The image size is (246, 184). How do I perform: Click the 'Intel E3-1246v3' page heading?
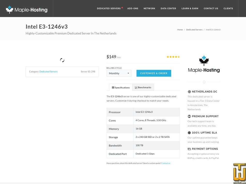(47, 27)
